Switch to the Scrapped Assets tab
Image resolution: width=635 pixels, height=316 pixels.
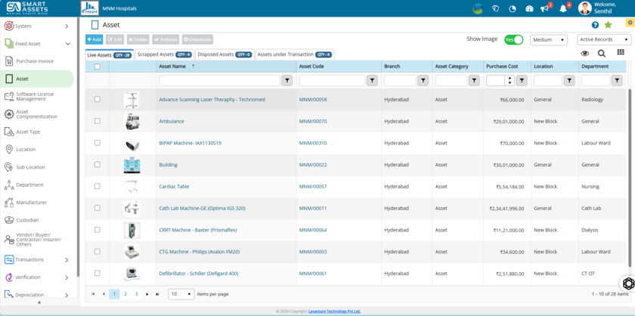point(163,54)
